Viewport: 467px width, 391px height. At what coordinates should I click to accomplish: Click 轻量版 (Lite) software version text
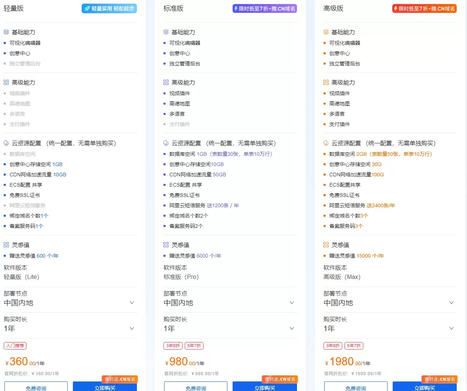pyautogui.click(x=21, y=277)
